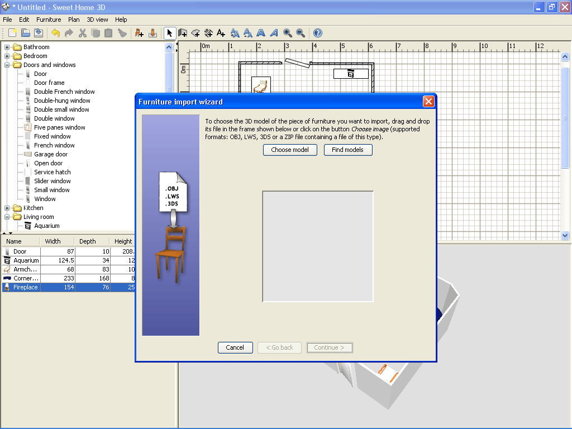Select the arrow Selection tool
The width and height of the screenshot is (572, 429).
pyautogui.click(x=170, y=33)
